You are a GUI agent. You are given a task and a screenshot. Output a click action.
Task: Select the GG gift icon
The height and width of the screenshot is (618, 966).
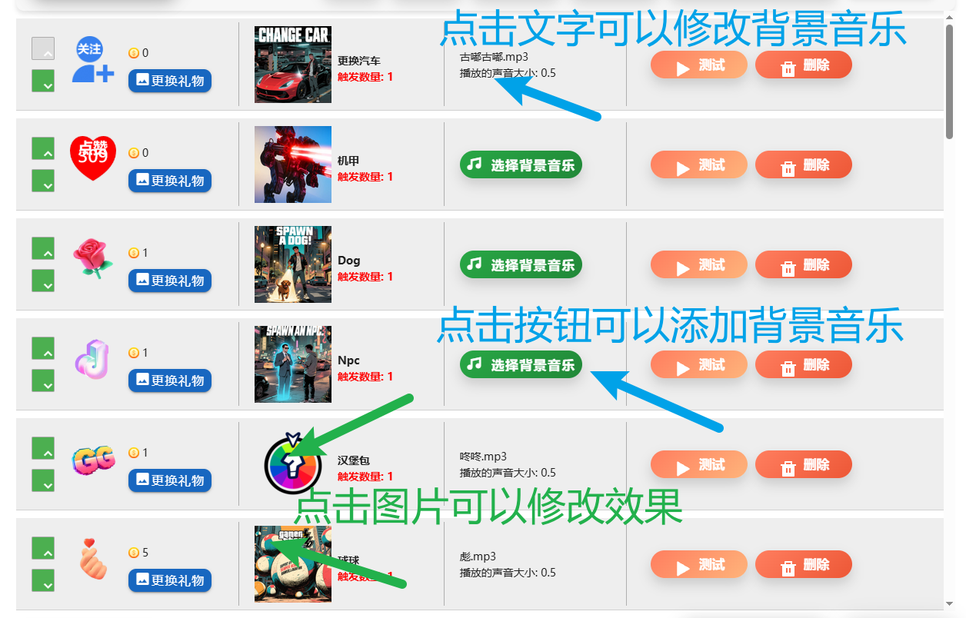tap(94, 460)
